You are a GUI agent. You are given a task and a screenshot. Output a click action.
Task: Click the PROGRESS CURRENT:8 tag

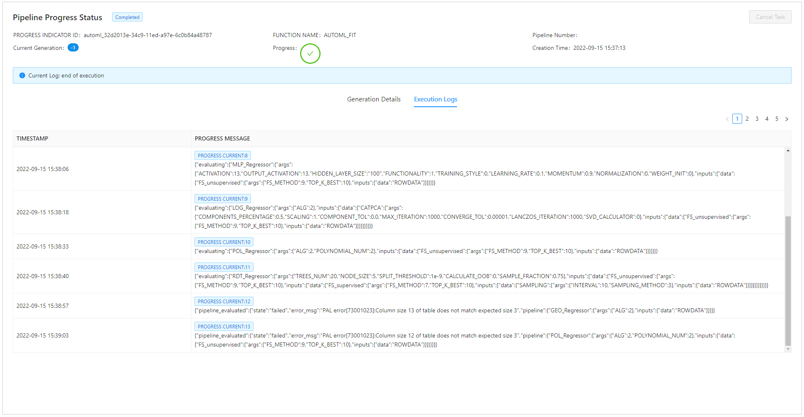click(223, 156)
